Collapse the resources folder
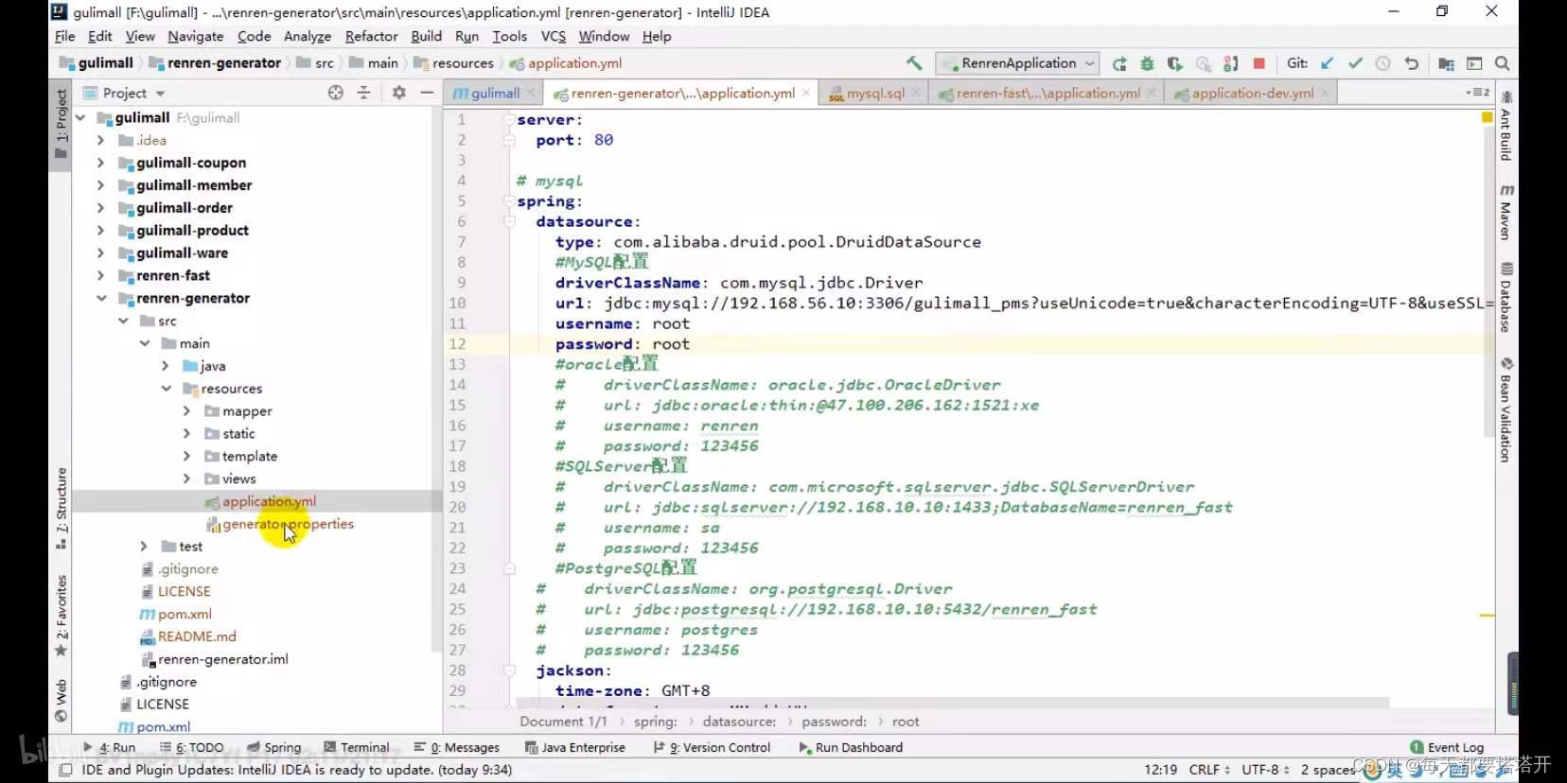Image resolution: width=1567 pixels, height=783 pixels. (166, 389)
